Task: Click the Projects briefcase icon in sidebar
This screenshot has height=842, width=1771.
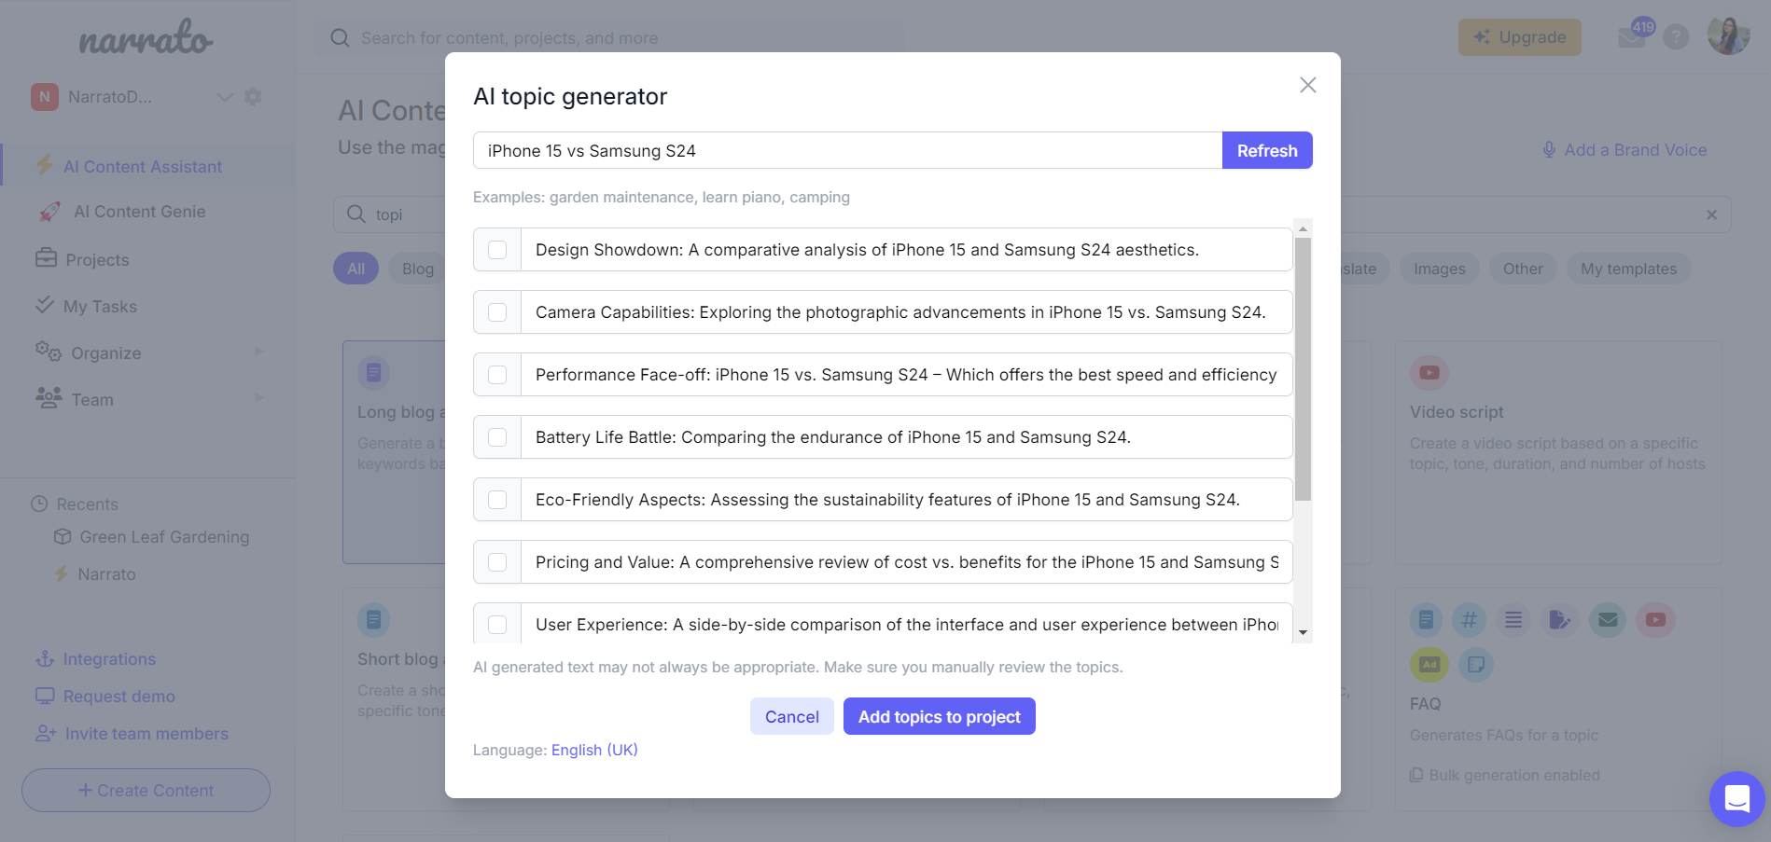Action: click(x=46, y=258)
